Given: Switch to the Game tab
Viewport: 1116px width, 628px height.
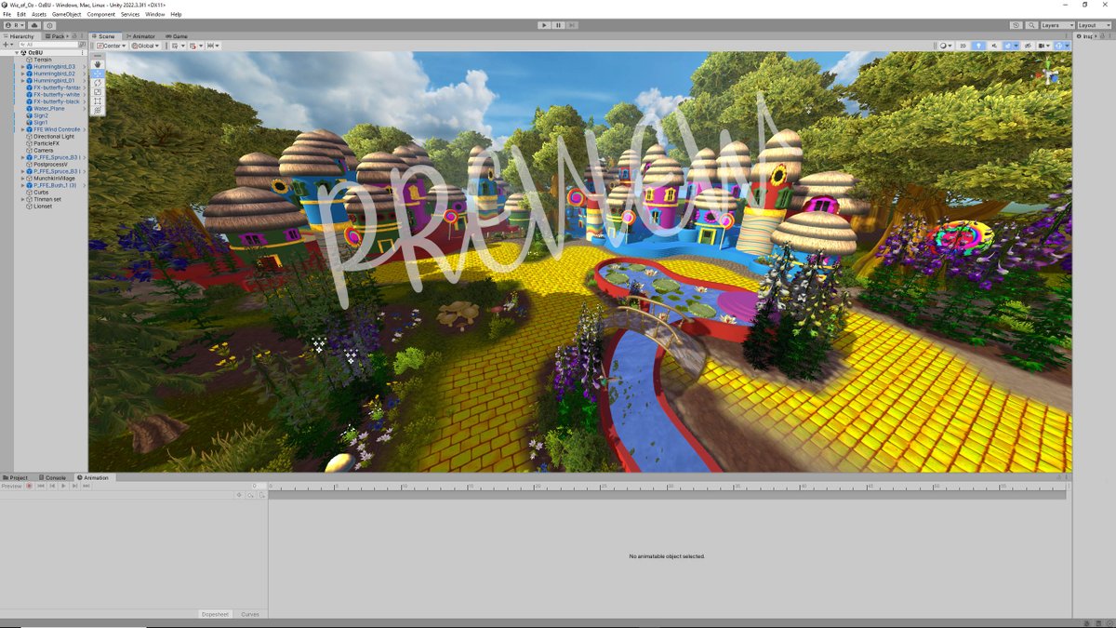Looking at the screenshot, I should pos(176,36).
